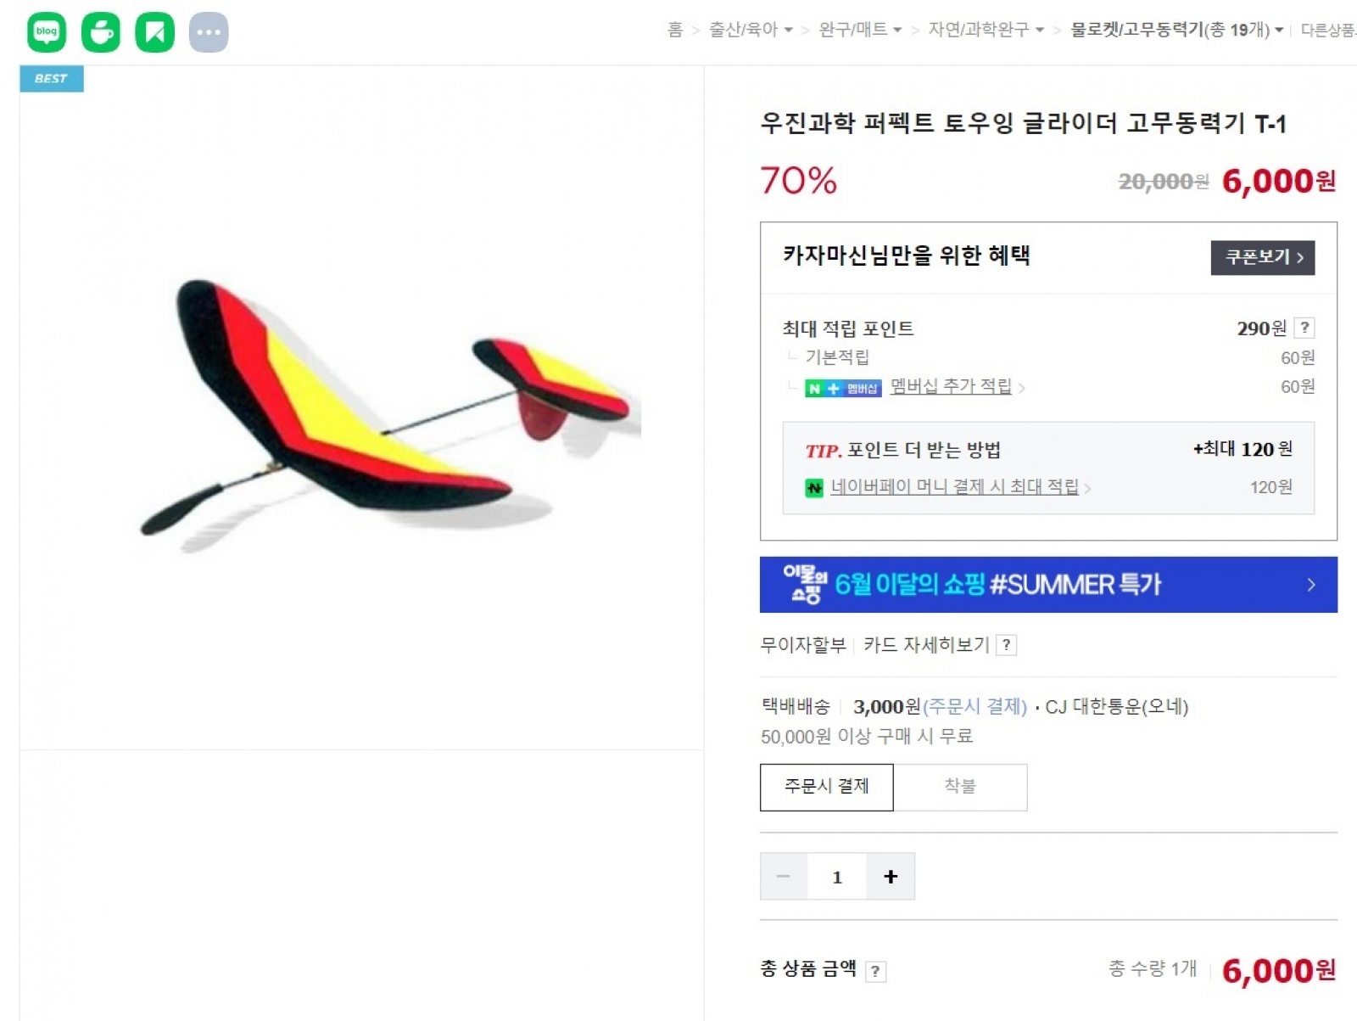The width and height of the screenshot is (1357, 1021).
Task: Select the 주문시 결제 shipping payment option
Action: (x=826, y=787)
